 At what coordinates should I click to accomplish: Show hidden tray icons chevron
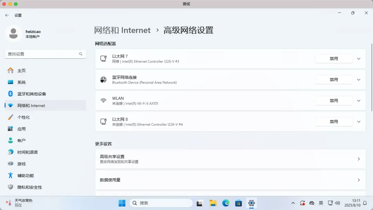pos(293,203)
